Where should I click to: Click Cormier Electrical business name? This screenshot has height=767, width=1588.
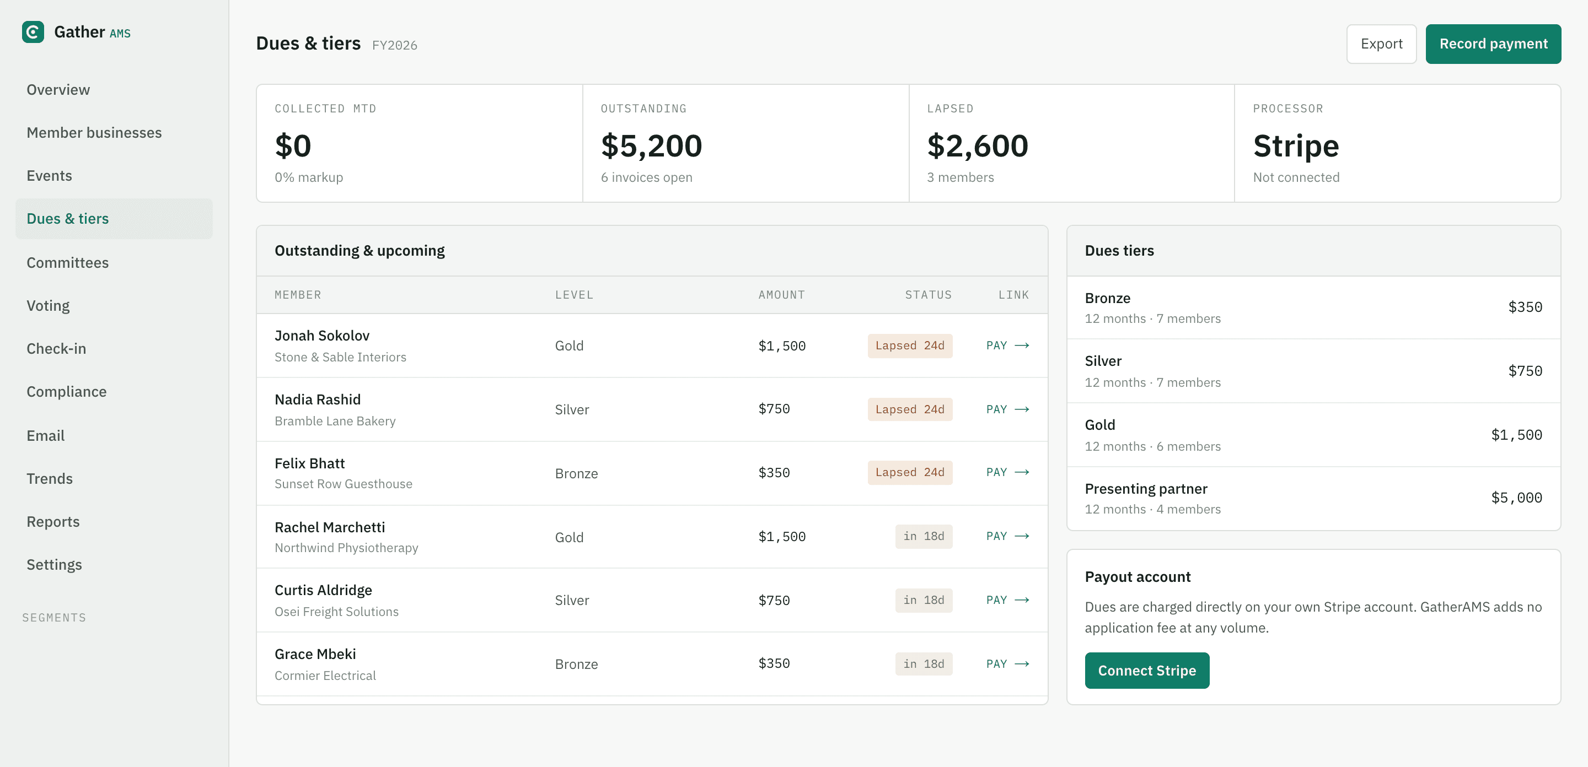pos(325,676)
